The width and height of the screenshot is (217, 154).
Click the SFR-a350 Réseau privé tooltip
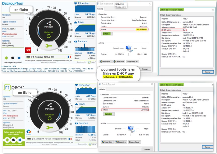point(121,5)
